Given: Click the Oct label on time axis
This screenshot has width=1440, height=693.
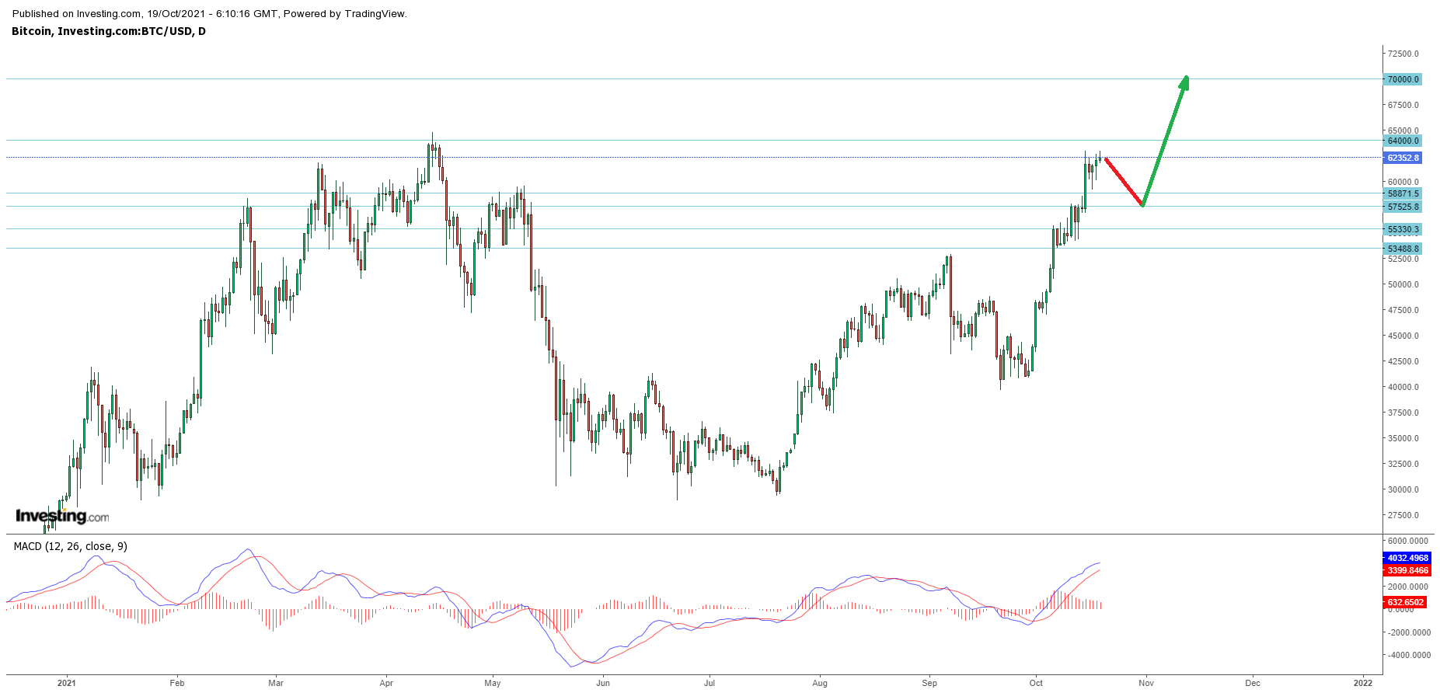Looking at the screenshot, I should (1036, 683).
